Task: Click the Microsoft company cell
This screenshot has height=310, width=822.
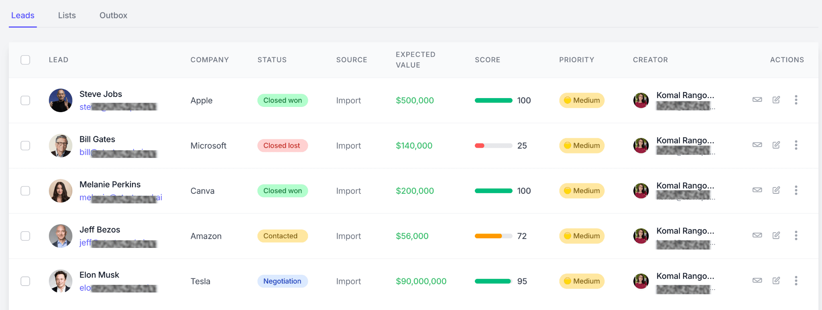Action: point(208,146)
